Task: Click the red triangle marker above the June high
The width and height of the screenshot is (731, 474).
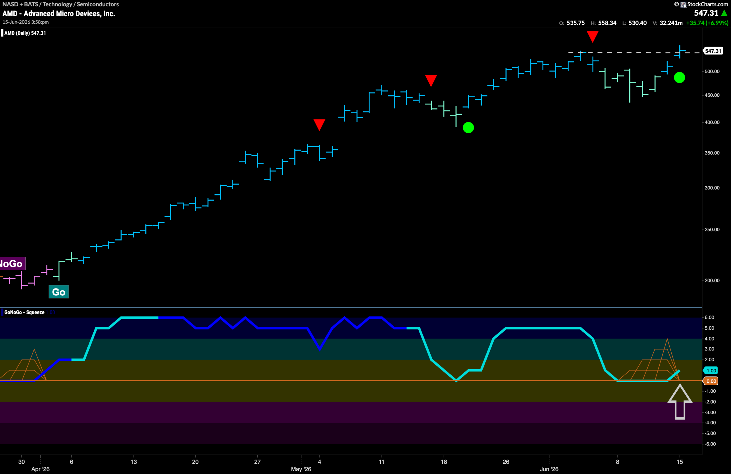Action: (x=593, y=37)
